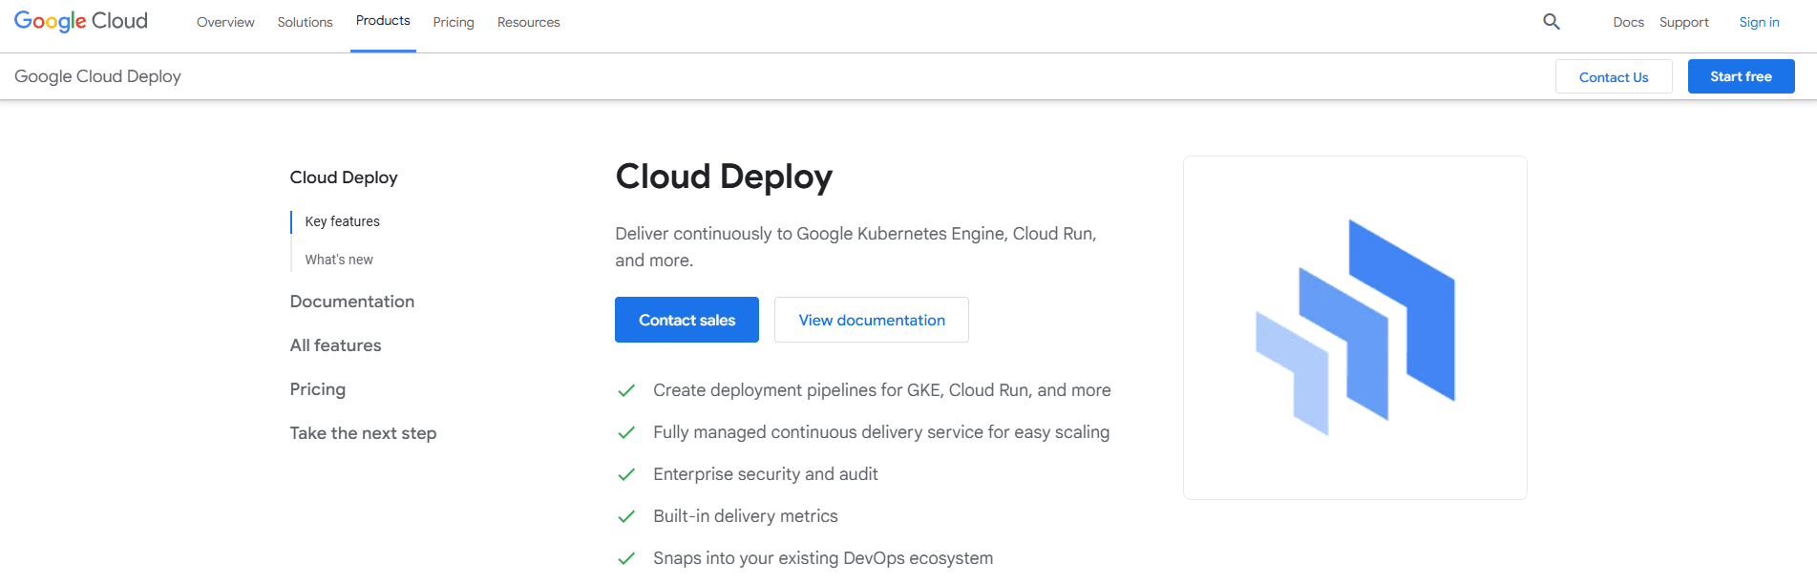The height and width of the screenshot is (584, 1817).
Task: Select Cloud Deploy in the sidebar
Action: pyautogui.click(x=344, y=177)
